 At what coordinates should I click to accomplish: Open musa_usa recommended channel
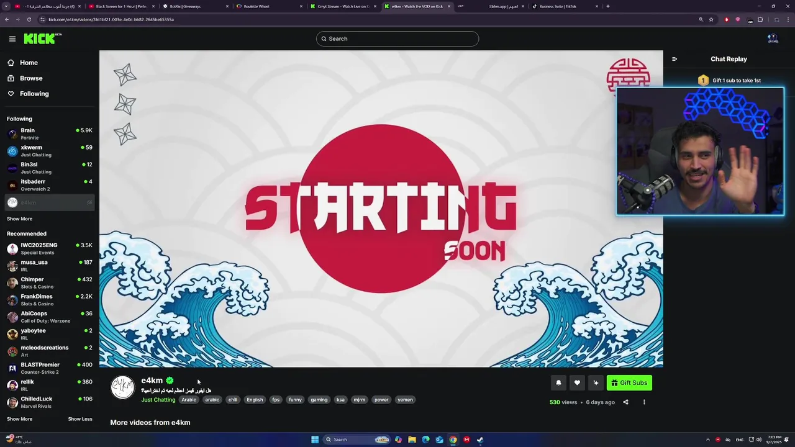[x=50, y=266]
